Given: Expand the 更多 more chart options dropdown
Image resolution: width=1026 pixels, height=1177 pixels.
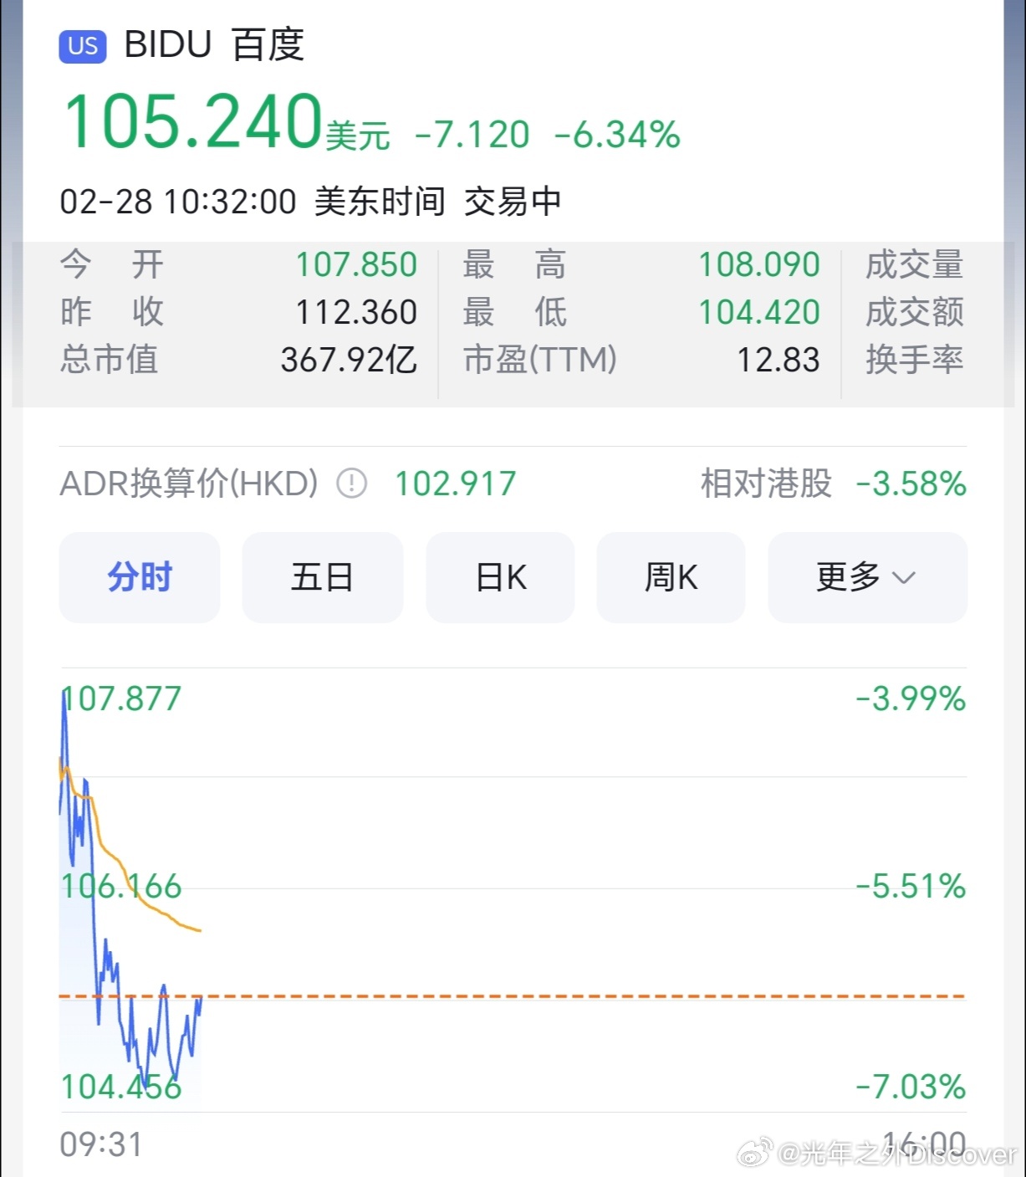Looking at the screenshot, I should coord(867,577).
